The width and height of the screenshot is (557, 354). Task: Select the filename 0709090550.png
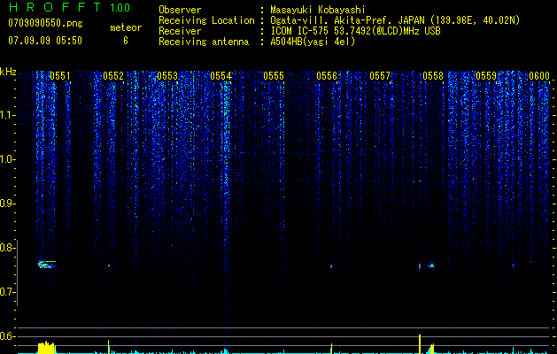coord(45,24)
